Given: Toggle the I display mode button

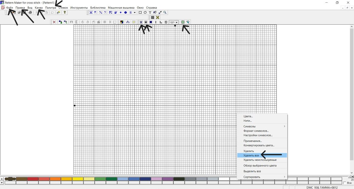Looking at the screenshot, I should click(156, 22).
